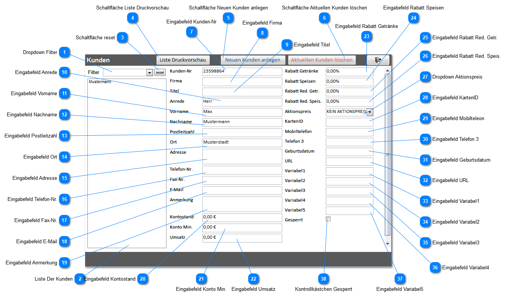Click numbered callout badge 5
The image size is (507, 298).
228,18
